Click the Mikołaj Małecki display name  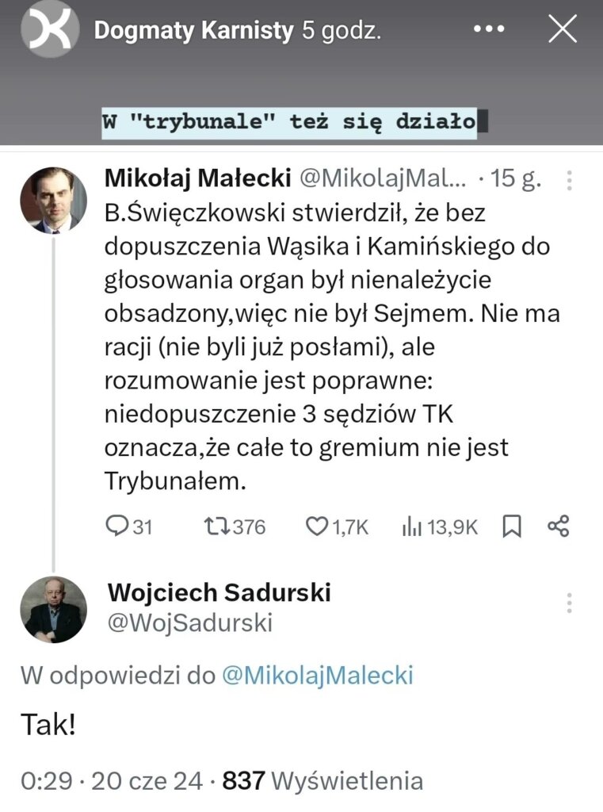(197, 180)
